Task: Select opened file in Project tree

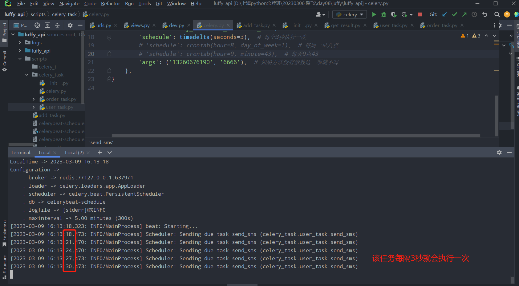Action: coord(37,25)
